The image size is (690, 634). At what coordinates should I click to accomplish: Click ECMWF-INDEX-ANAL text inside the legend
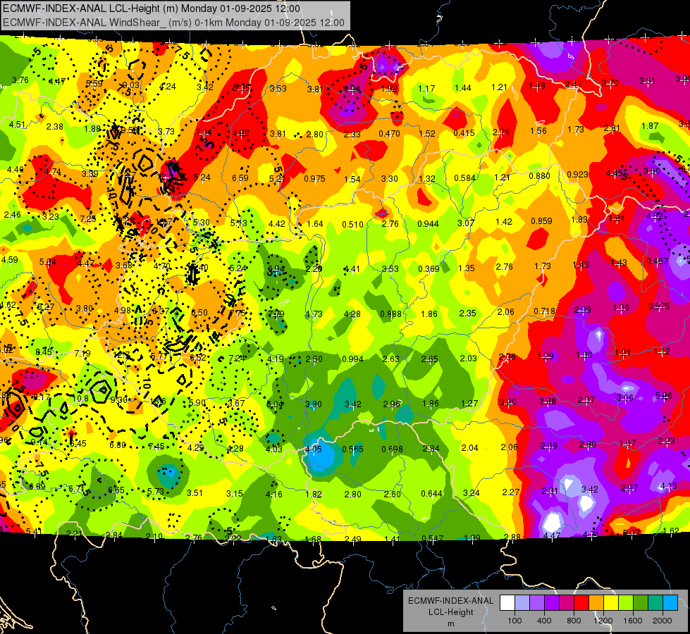pos(450,601)
